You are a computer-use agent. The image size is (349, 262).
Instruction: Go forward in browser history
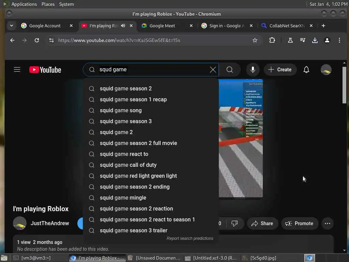[x=25, y=40]
